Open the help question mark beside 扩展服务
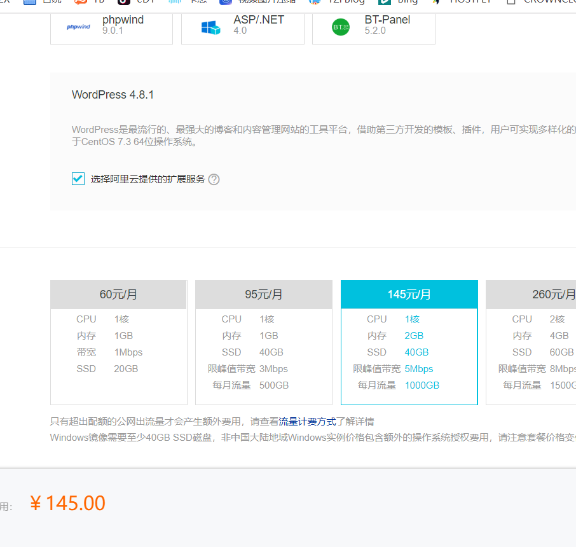Viewport: 576px width, 547px height. pyautogui.click(x=214, y=179)
